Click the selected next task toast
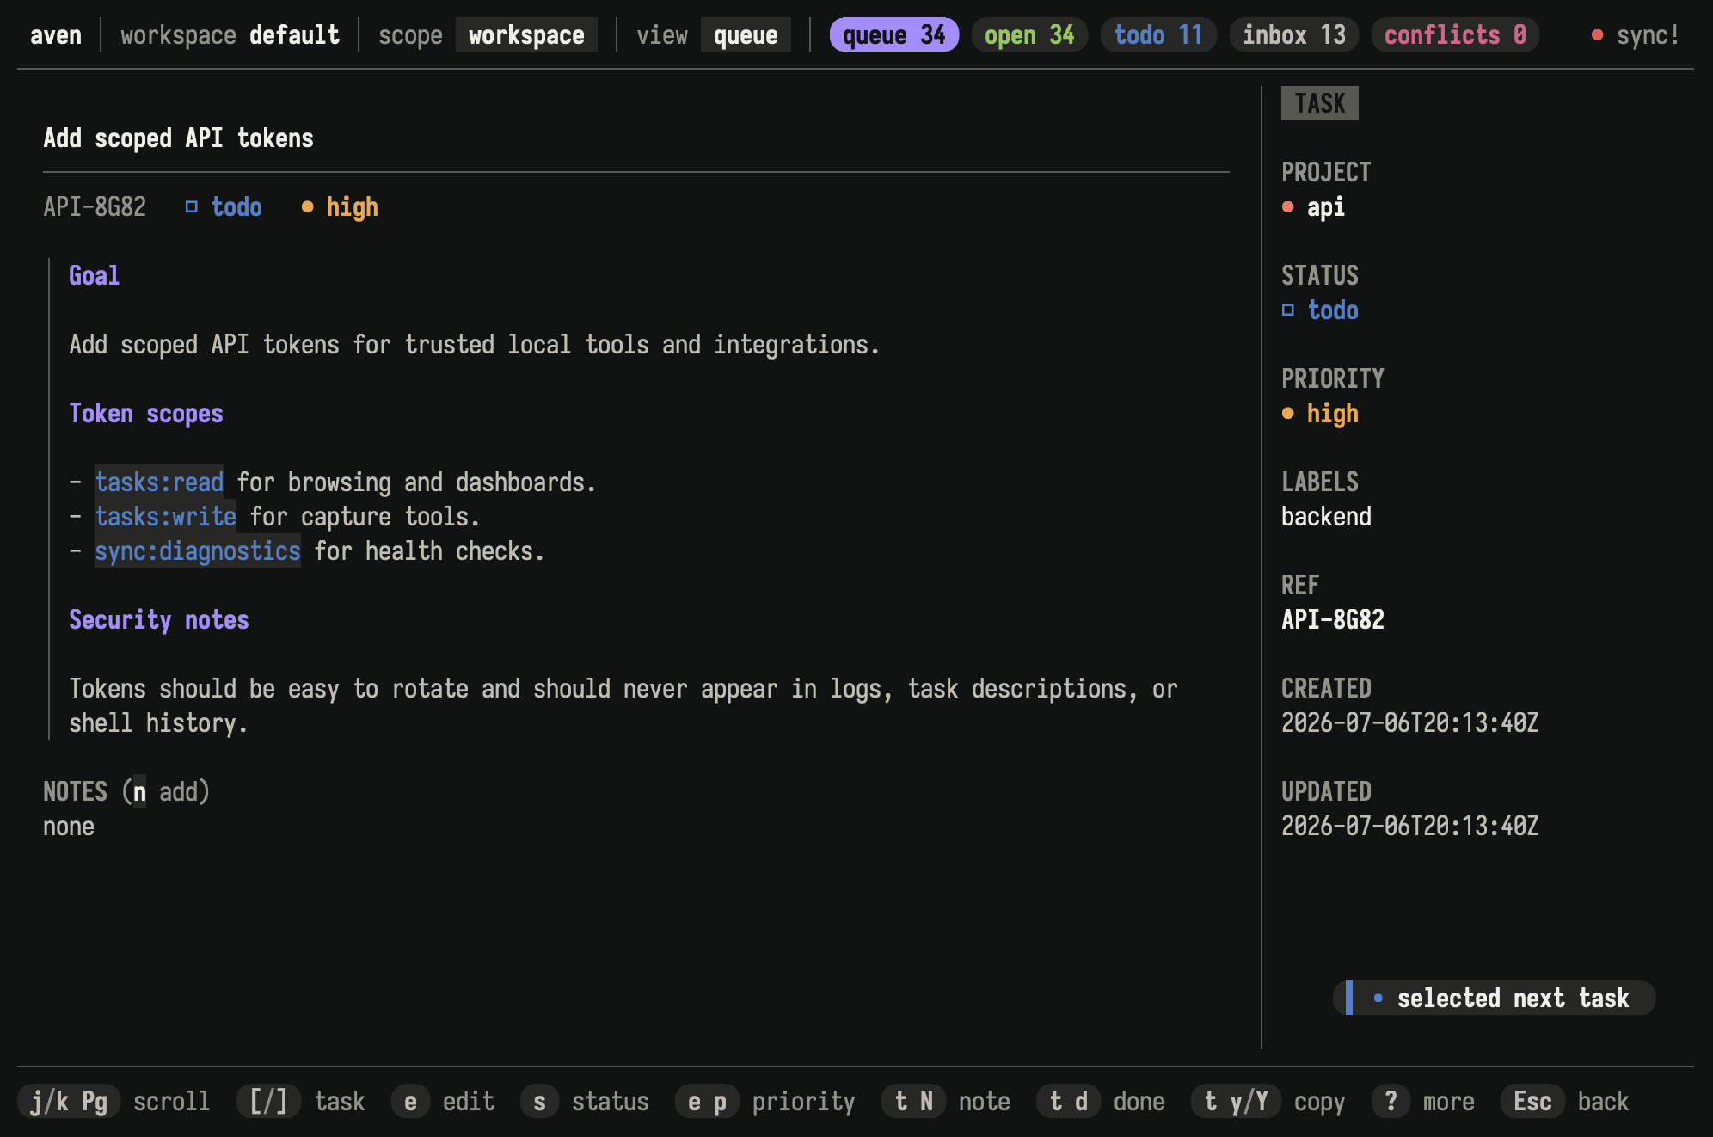 pos(1495,999)
